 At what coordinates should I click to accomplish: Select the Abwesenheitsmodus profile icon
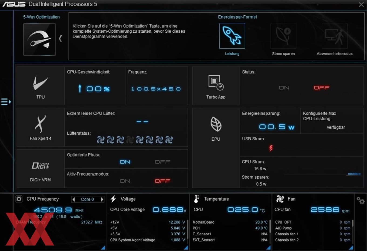pyautogui.click(x=334, y=36)
